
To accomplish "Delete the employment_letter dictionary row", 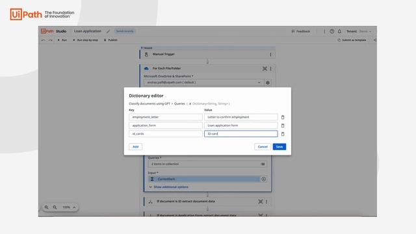I will (x=283, y=117).
